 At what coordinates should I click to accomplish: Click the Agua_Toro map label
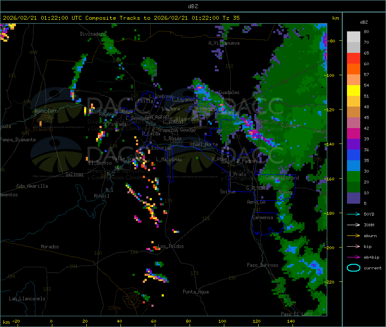[46, 111]
